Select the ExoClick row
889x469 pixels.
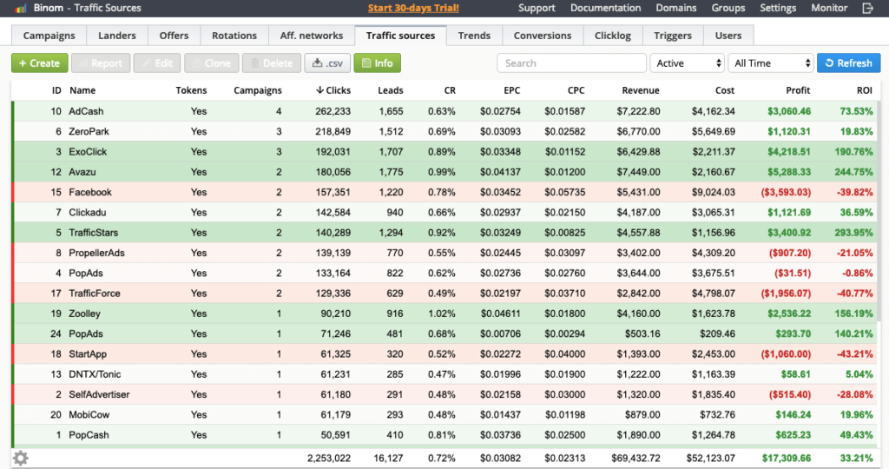(444, 151)
